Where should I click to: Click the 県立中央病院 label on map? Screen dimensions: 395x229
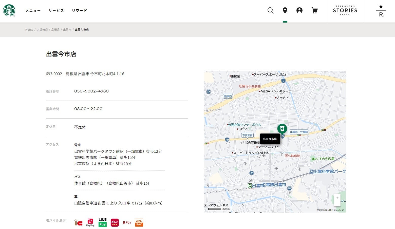click(x=250, y=86)
